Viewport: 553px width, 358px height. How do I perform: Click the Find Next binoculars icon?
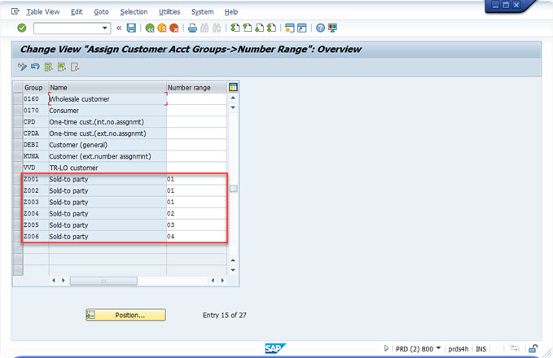pos(217,28)
